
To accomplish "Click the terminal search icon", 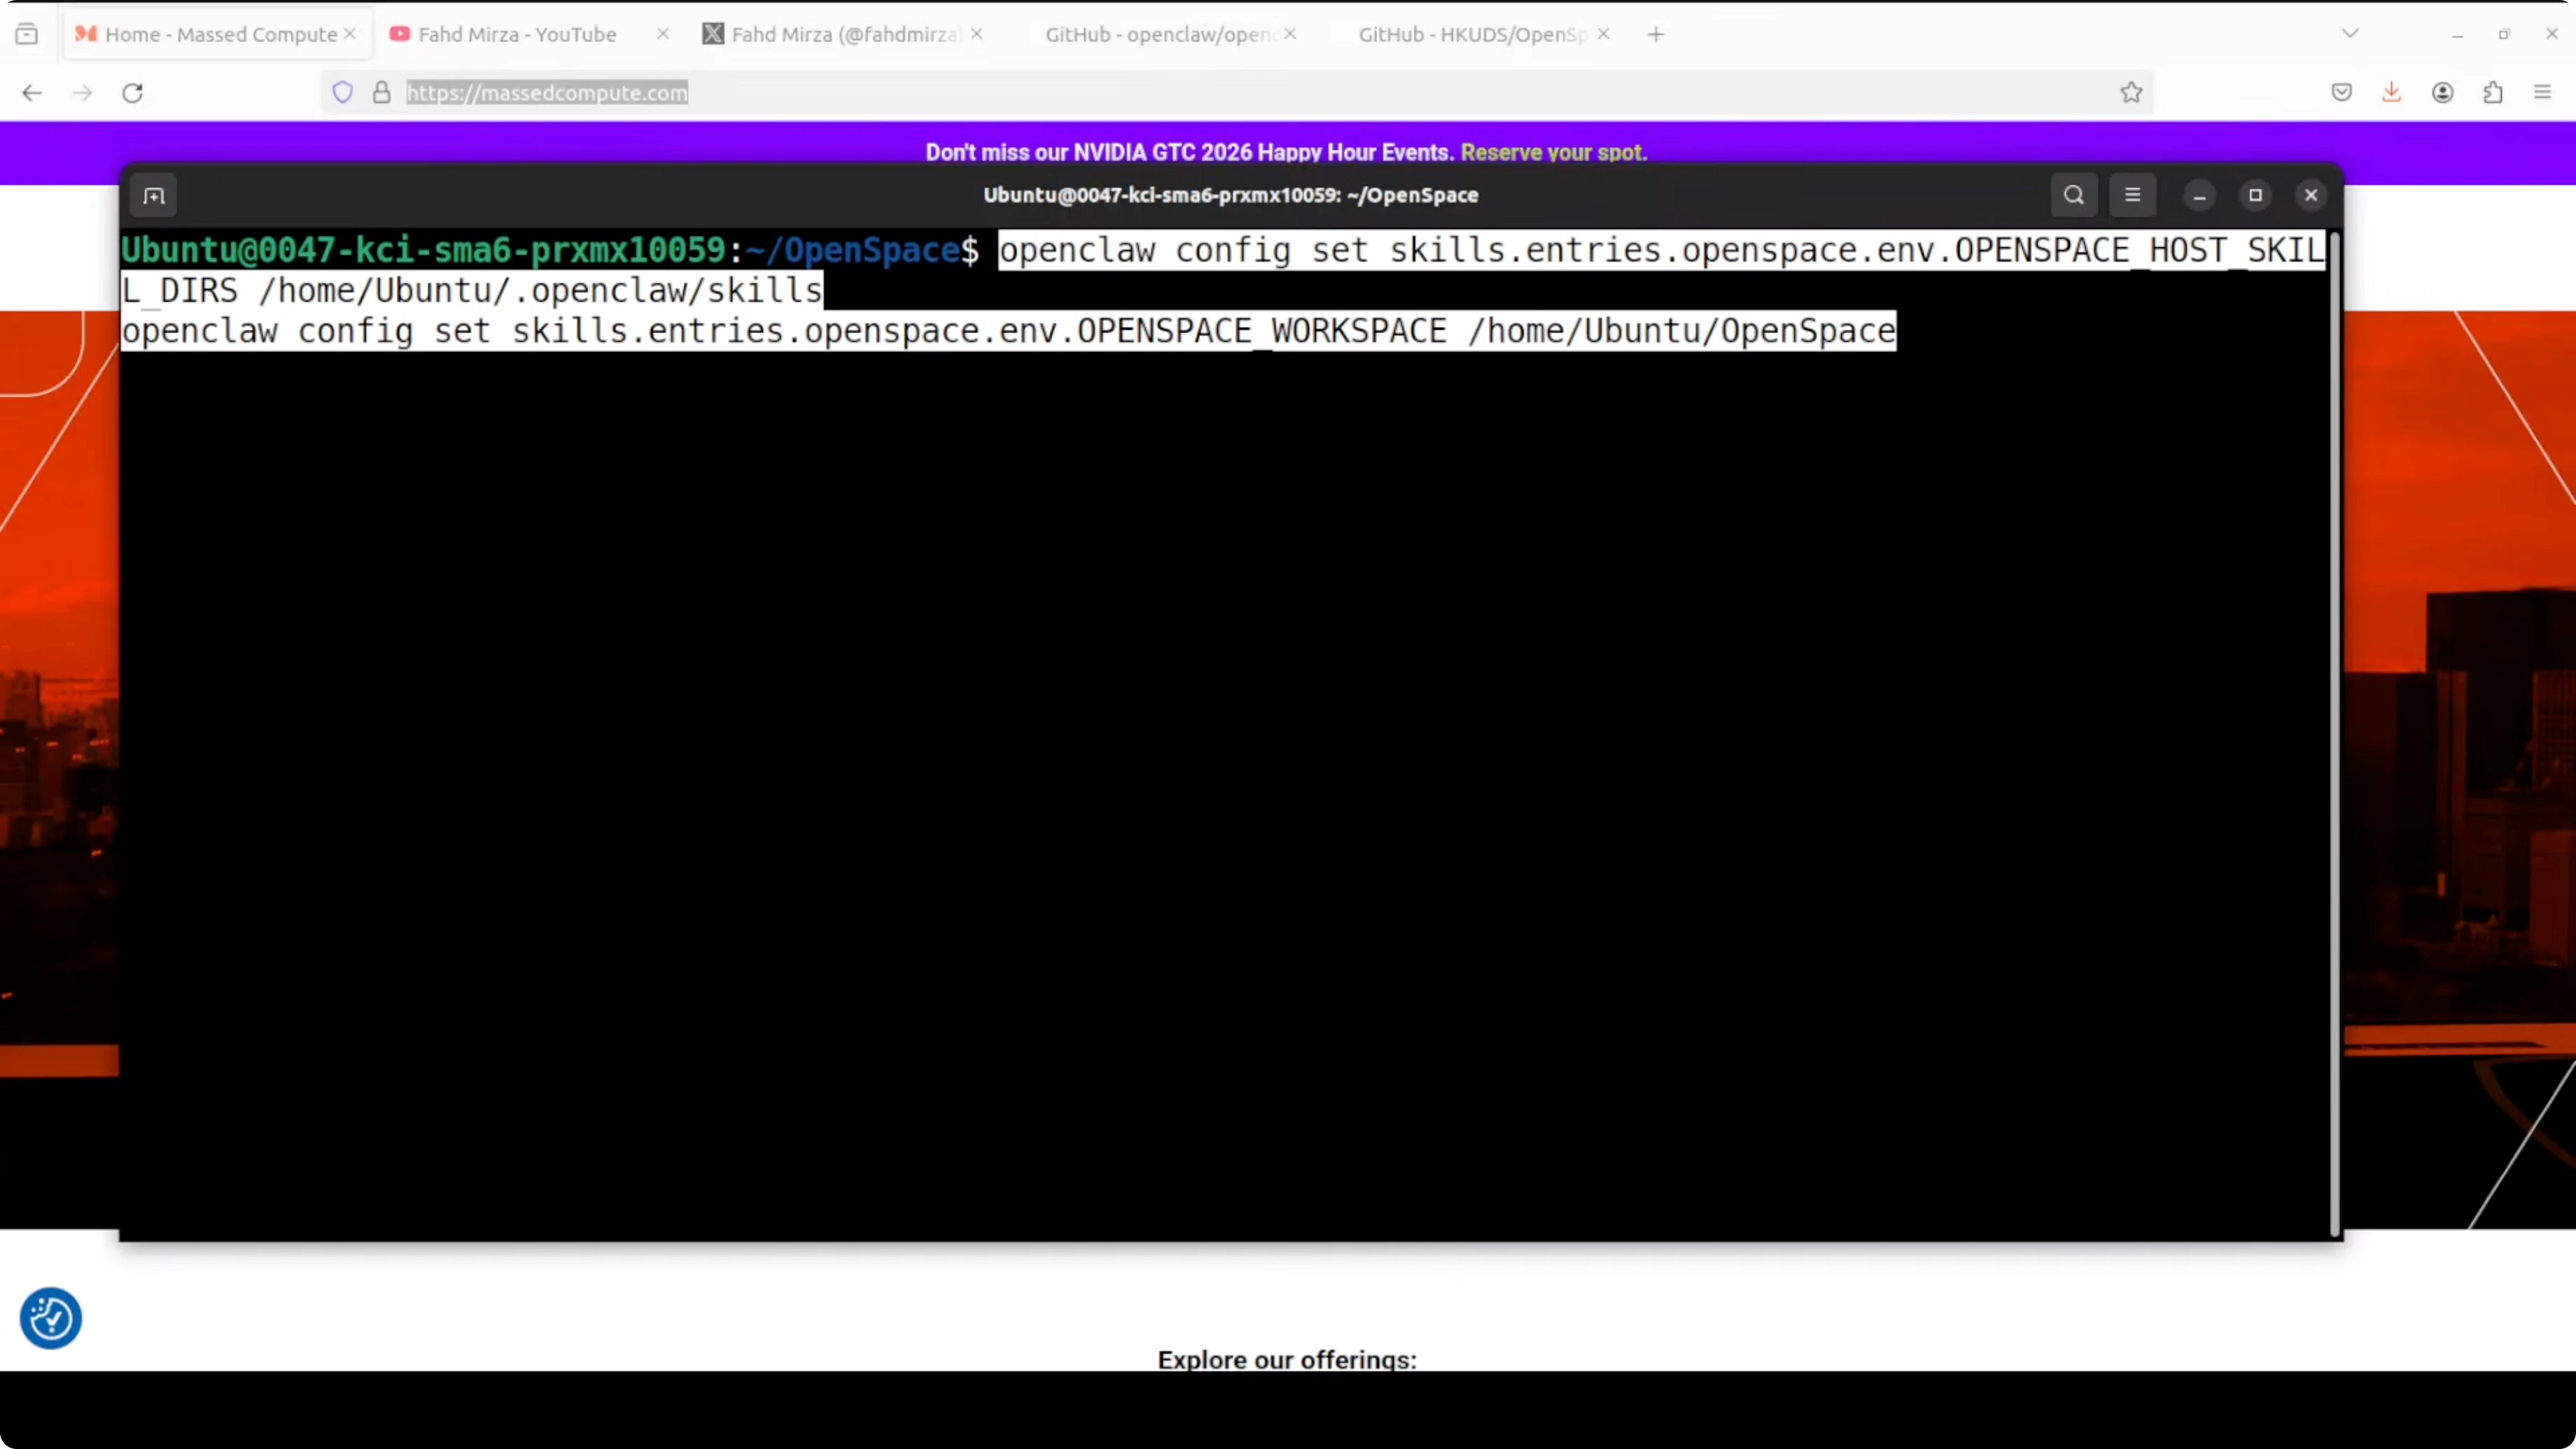I will click(2074, 195).
